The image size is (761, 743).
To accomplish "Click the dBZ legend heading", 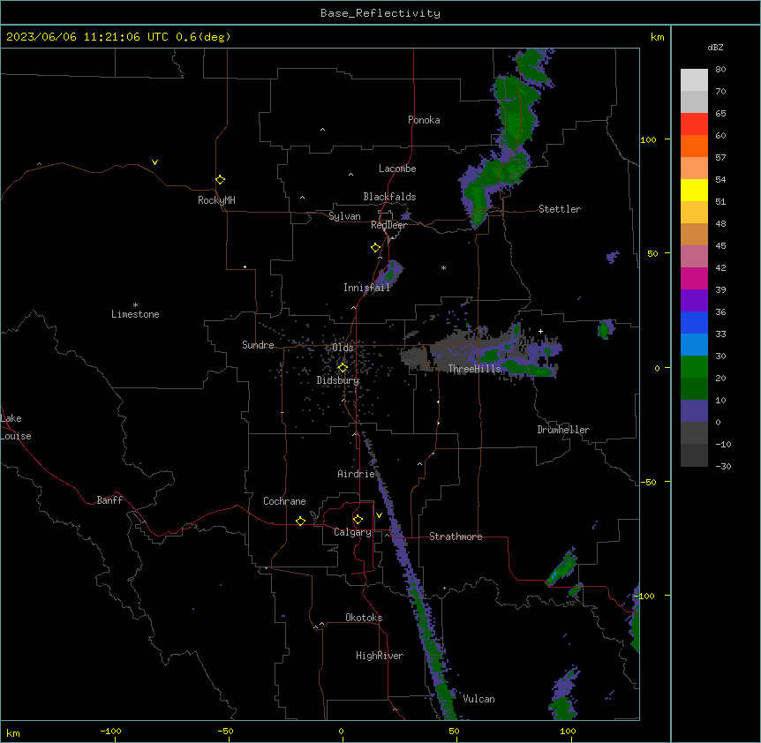I will [x=715, y=48].
